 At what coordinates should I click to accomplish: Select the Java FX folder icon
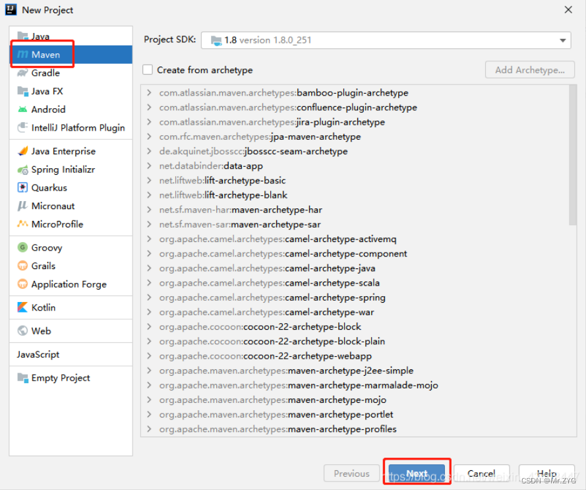pos(23,91)
